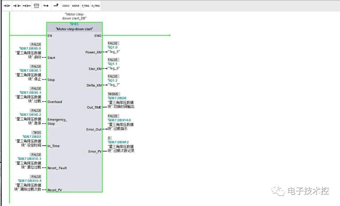Image resolution: width=340 pixels, height=206 pixels.
Task: Select the %FB5 block address label
Action: pos(74,24)
